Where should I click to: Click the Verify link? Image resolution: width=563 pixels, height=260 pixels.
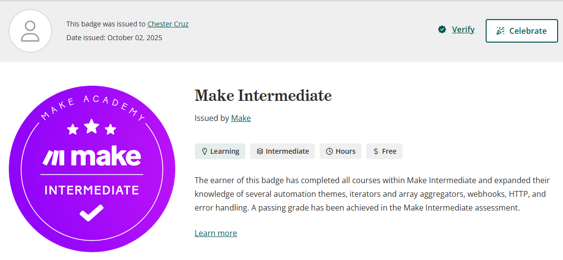pos(463,29)
